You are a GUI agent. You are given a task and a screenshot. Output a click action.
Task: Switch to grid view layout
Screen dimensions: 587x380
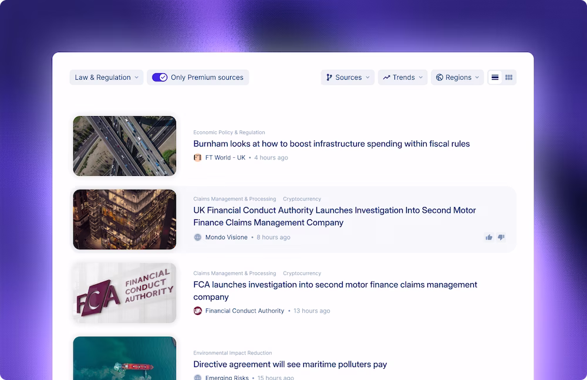(509, 77)
